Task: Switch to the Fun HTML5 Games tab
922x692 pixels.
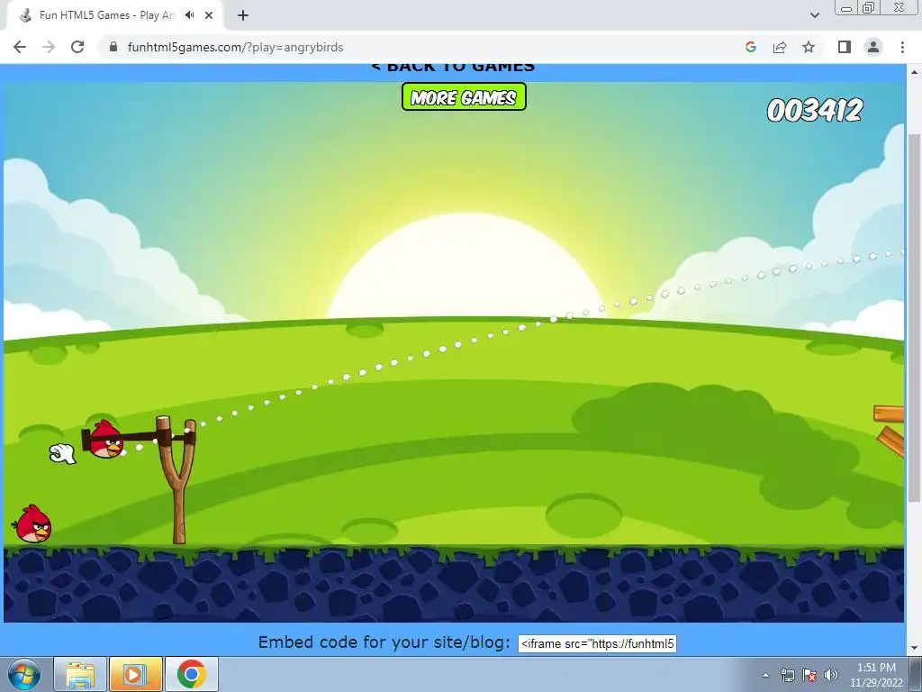Action: (106, 15)
